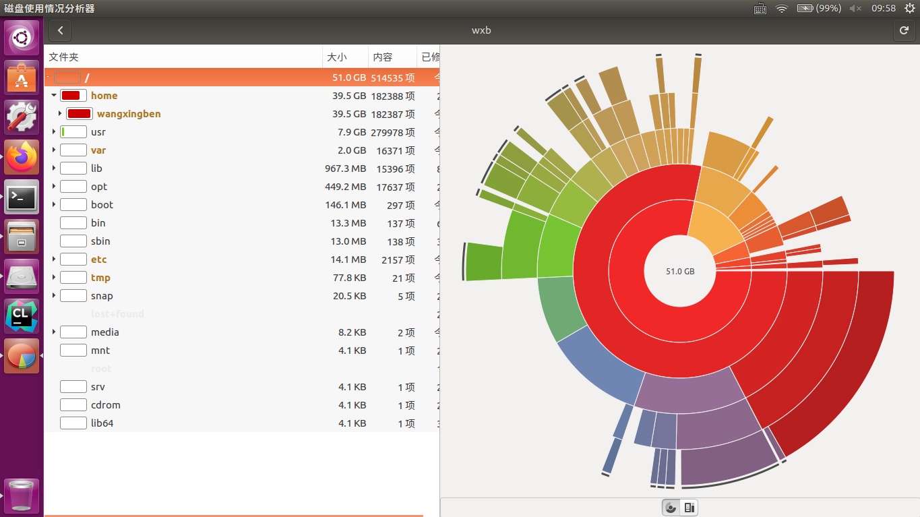
Task: Expand the wangxingben folder
Action: coord(60,113)
